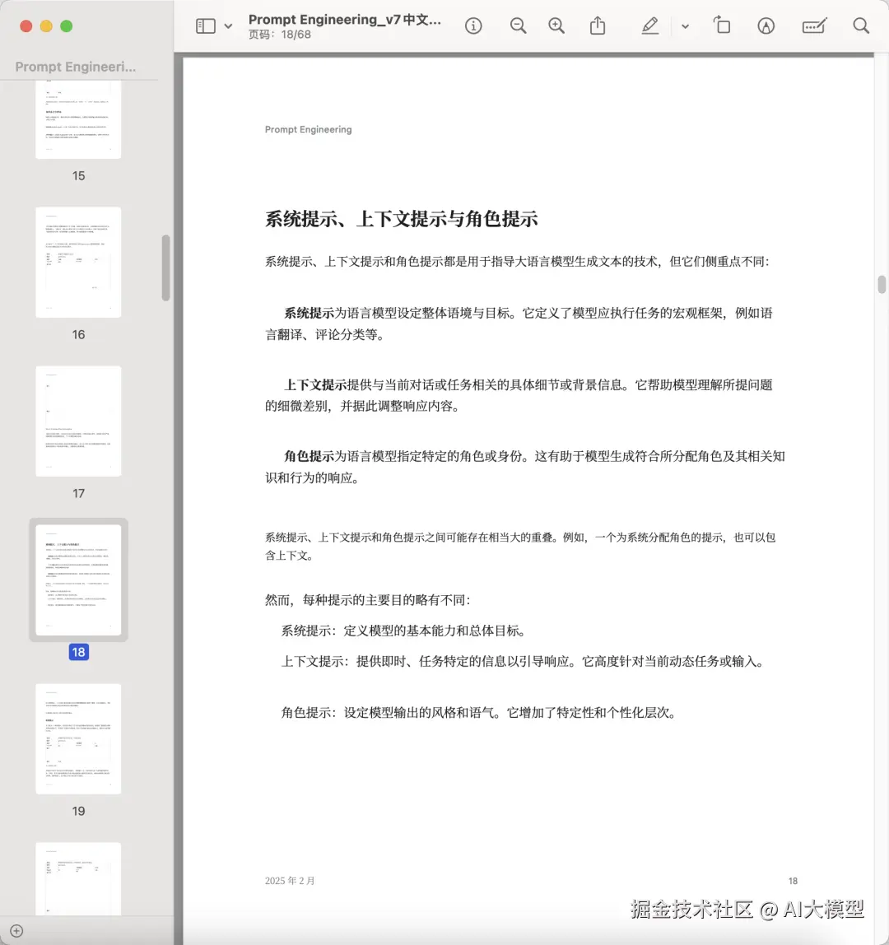The height and width of the screenshot is (945, 889).
Task: Click the line 然而，每种提示的主要目的略有不同
Action: [368, 599]
